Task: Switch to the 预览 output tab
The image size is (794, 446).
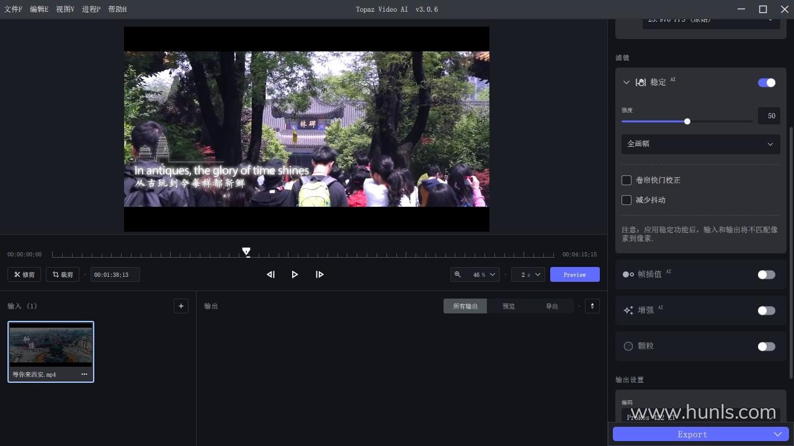Action: pyautogui.click(x=509, y=306)
